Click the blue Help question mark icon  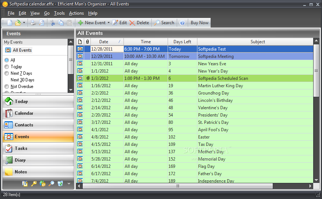click(182, 23)
